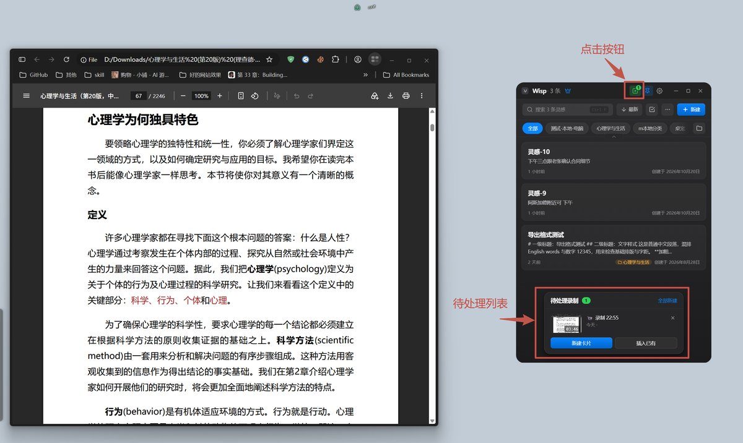Open the three-dot more menu in Wisp

[x=667, y=110]
